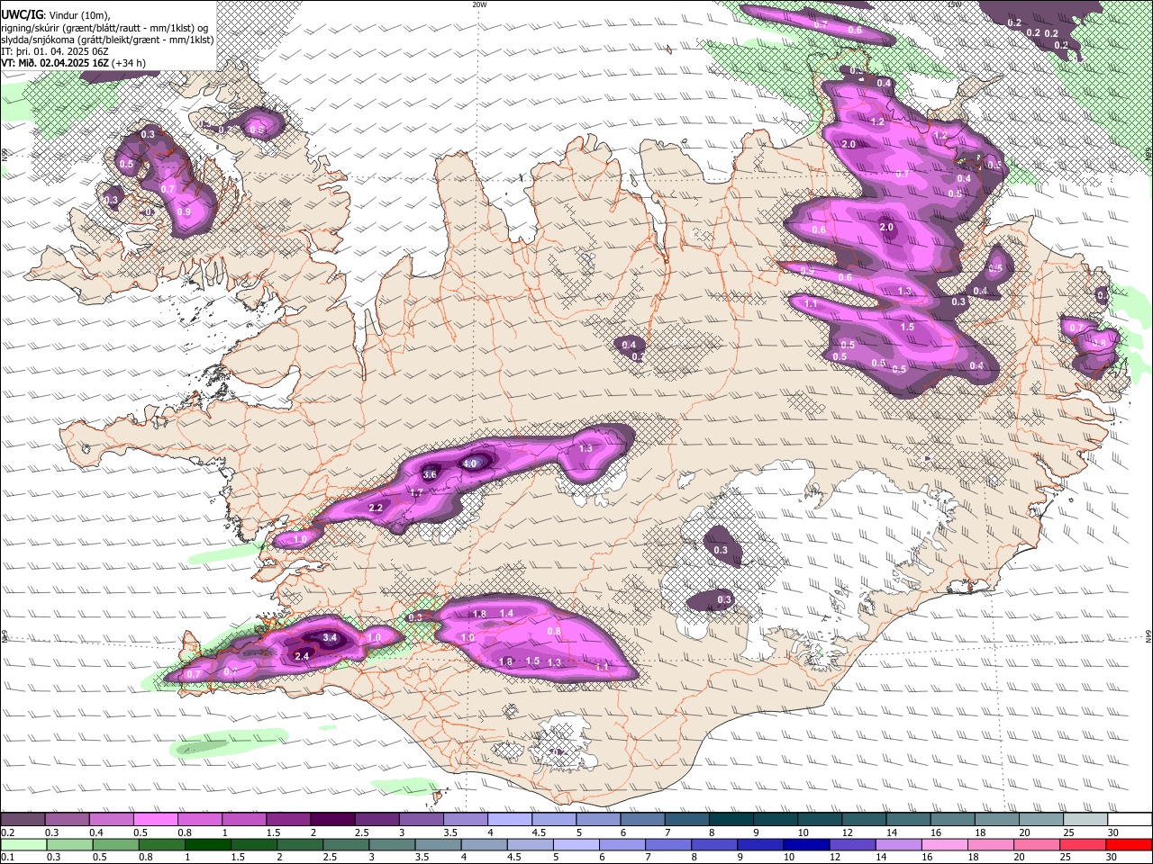1153x864 pixels.
Task: Click the '4.0' precipitation value on map
Action: (x=470, y=463)
